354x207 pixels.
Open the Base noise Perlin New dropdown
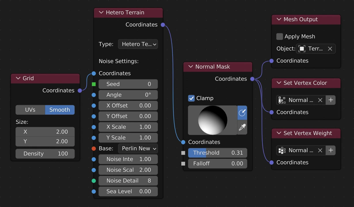(x=138, y=149)
